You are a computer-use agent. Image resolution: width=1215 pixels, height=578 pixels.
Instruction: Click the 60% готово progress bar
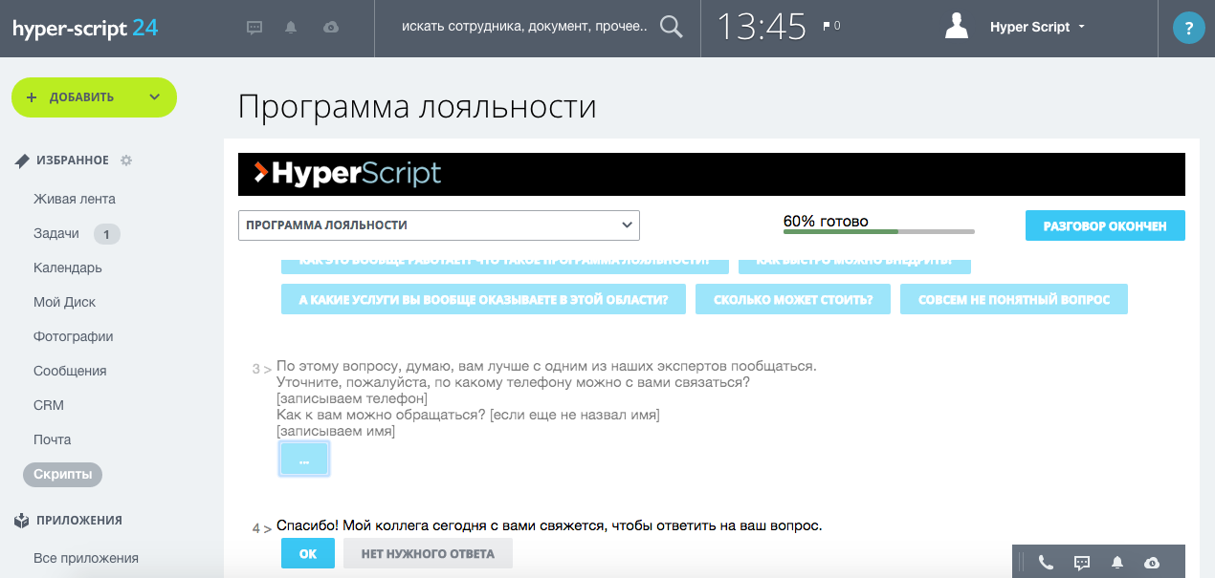878,230
